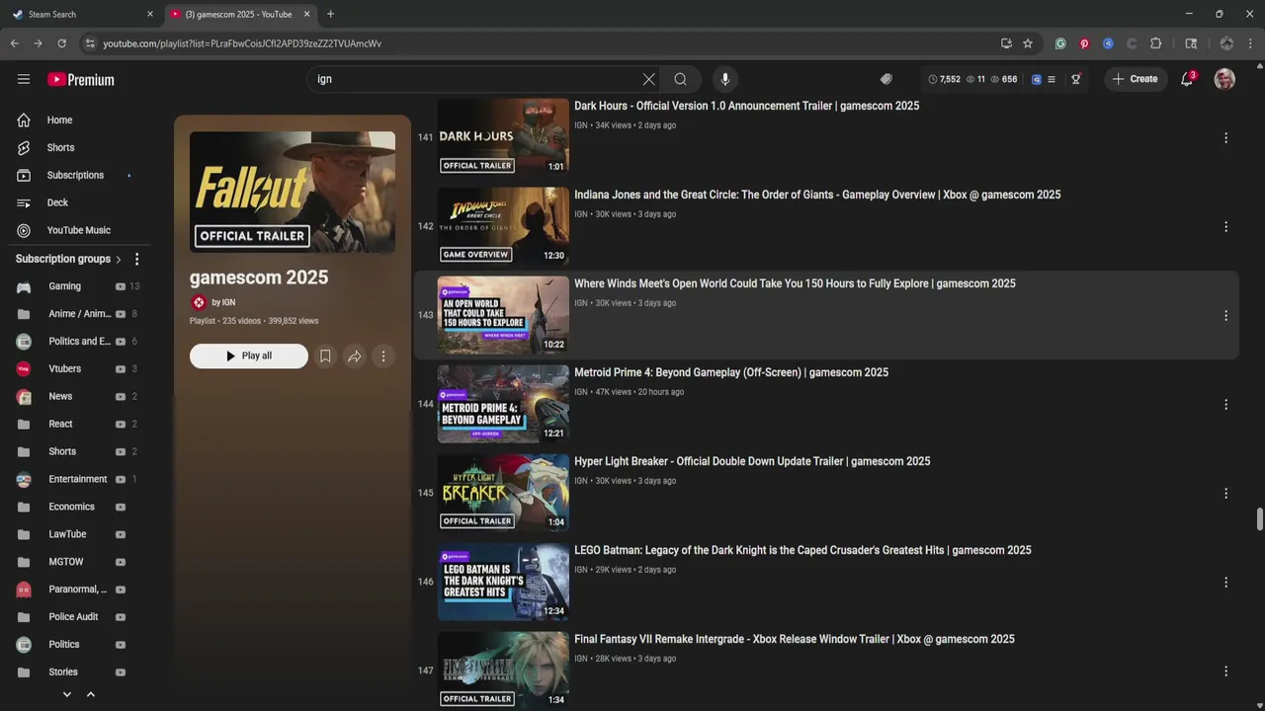This screenshot has height=711, width=1265.
Task: Open Final Fantasy VII Remake Intergrade video
Action: pos(795,639)
